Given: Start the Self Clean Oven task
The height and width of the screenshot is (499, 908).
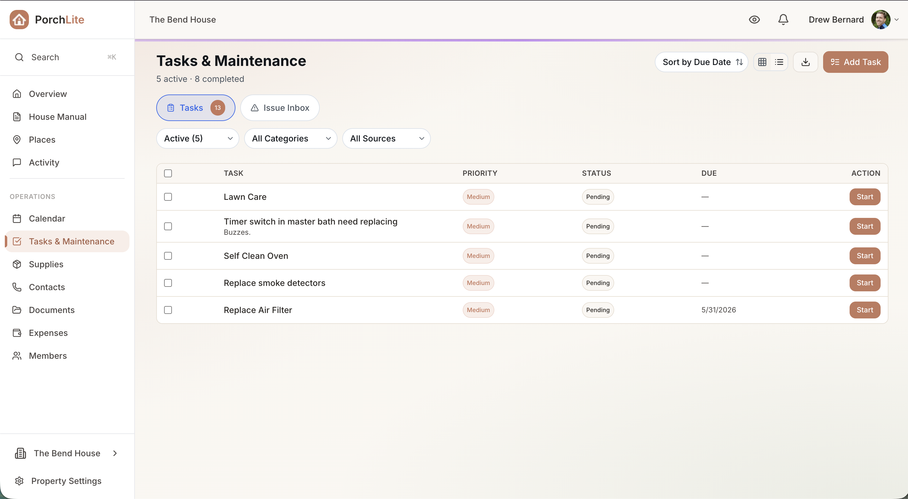Looking at the screenshot, I should [865, 256].
